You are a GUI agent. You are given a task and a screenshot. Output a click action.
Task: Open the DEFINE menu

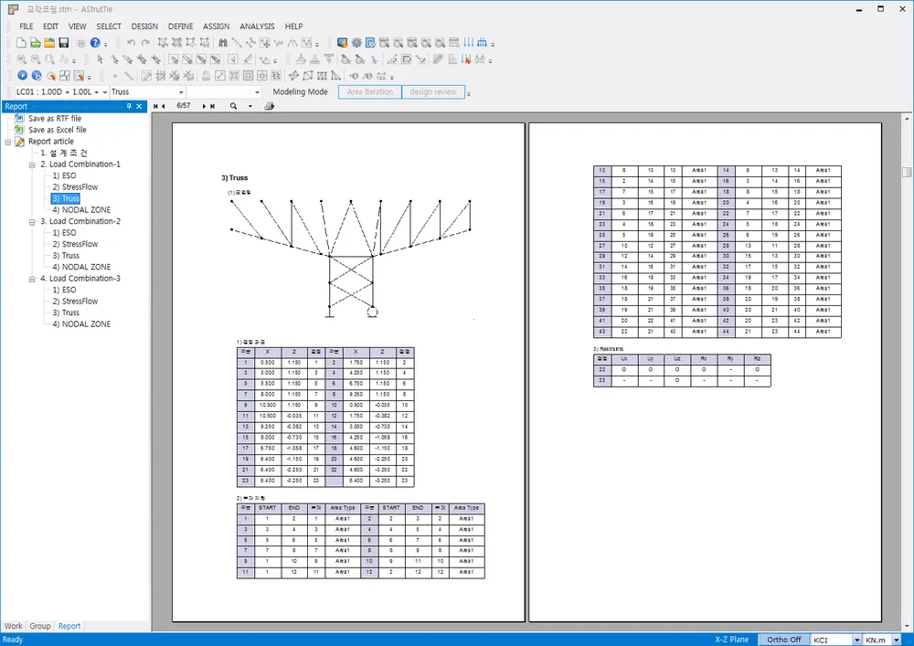(181, 26)
